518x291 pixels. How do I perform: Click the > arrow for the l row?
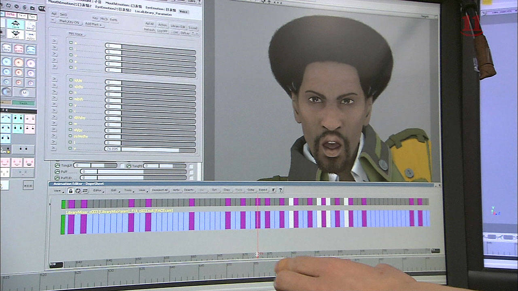coord(55,141)
